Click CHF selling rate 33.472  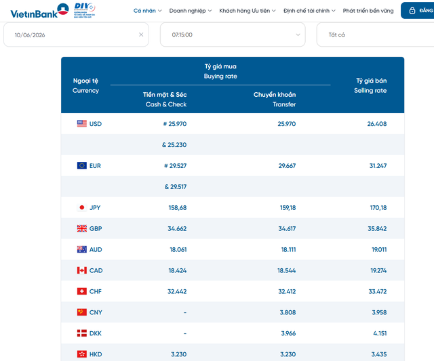(378, 292)
